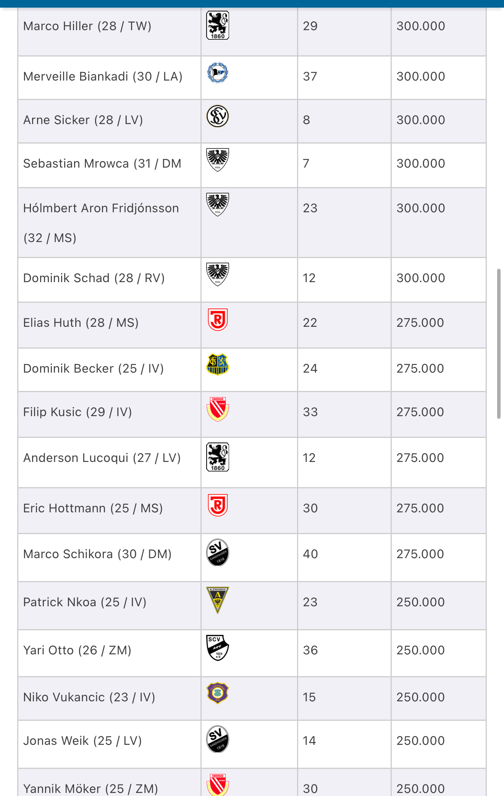Tap the Energie Cottbus crest beside Filip Kusic
This screenshot has width=504, height=796.
[x=218, y=409]
